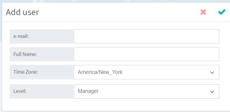
Task: Click the chevron arrow beside America/New_York
Action: (212, 72)
